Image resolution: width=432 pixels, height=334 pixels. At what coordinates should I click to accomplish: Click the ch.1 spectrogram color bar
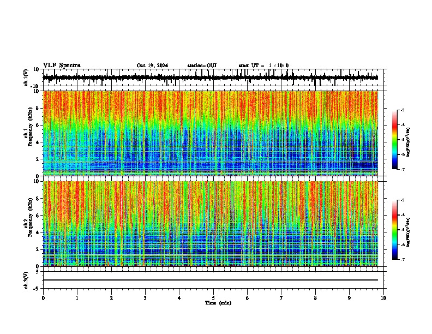[395, 140]
